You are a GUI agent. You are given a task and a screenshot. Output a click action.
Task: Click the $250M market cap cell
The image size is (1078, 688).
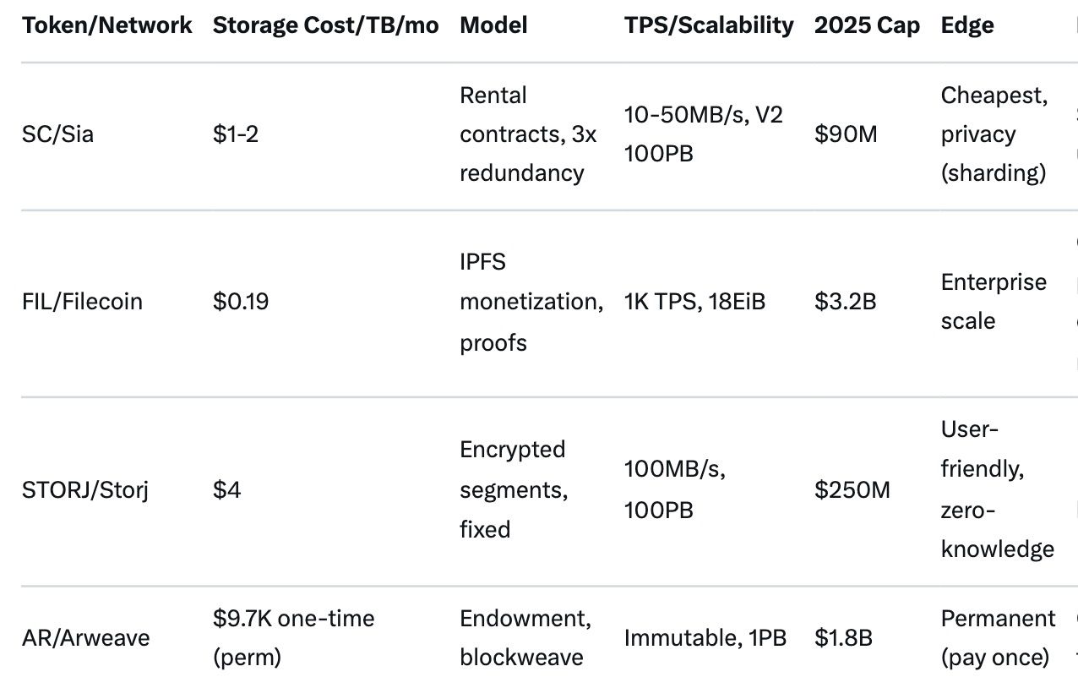coord(852,489)
